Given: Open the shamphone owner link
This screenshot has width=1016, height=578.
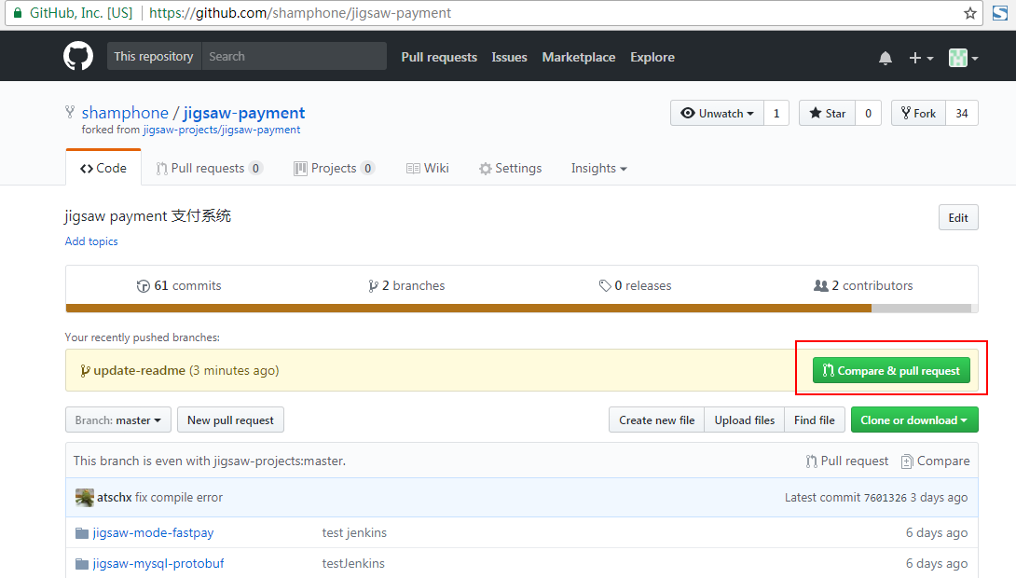Looking at the screenshot, I should click(125, 113).
